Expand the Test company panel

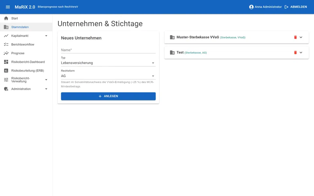coord(301,53)
